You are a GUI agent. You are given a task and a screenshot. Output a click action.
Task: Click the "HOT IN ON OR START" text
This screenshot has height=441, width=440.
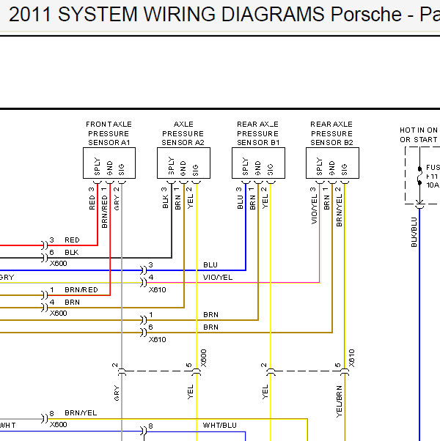tap(419, 135)
